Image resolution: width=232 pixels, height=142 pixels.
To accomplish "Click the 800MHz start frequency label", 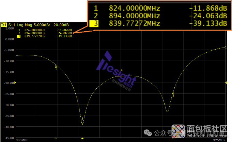I will [x=22, y=140].
